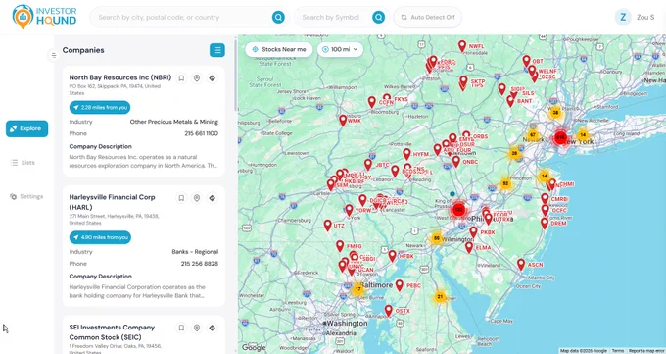666x354 pixels.
Task: Open the red New York cluster
Action: click(560, 137)
